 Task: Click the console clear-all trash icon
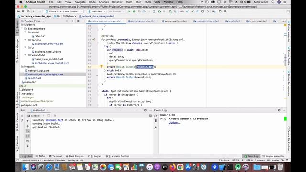pyautogui.click(x=28, y=146)
